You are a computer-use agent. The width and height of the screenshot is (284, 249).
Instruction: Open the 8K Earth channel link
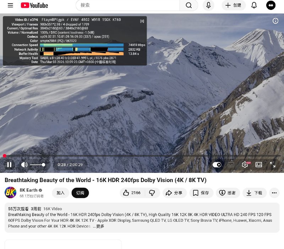28,190
